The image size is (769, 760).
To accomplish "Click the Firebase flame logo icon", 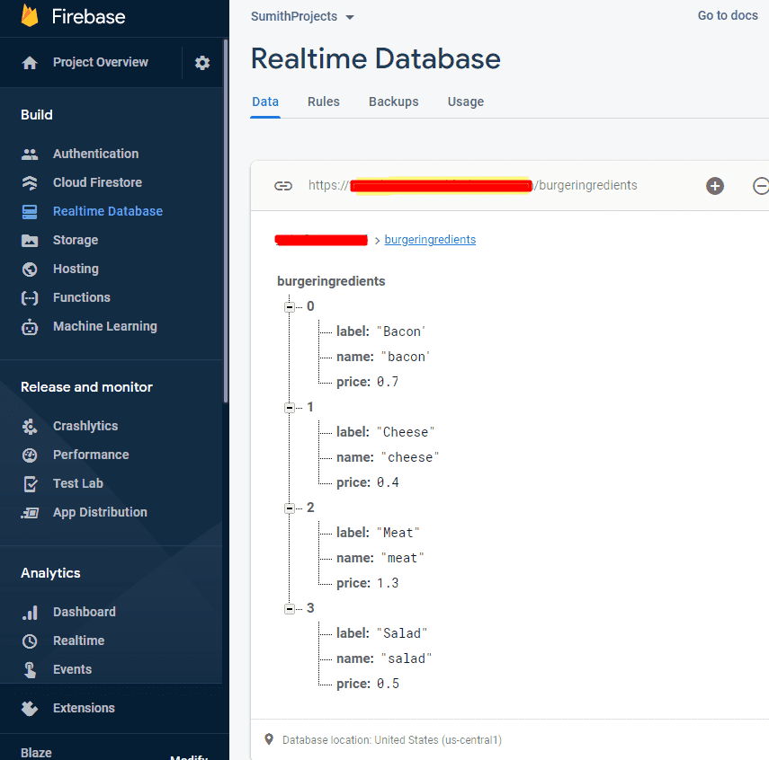I will tap(30, 15).
